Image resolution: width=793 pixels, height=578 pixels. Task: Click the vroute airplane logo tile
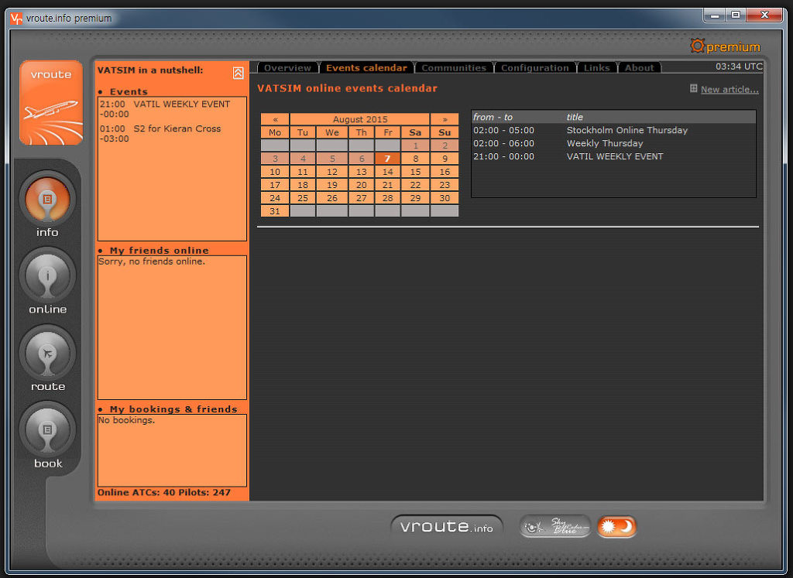click(x=51, y=103)
